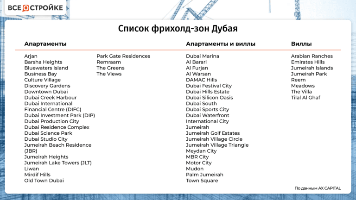Click the Jumeirah Golf Estates entry

[x=213, y=133]
